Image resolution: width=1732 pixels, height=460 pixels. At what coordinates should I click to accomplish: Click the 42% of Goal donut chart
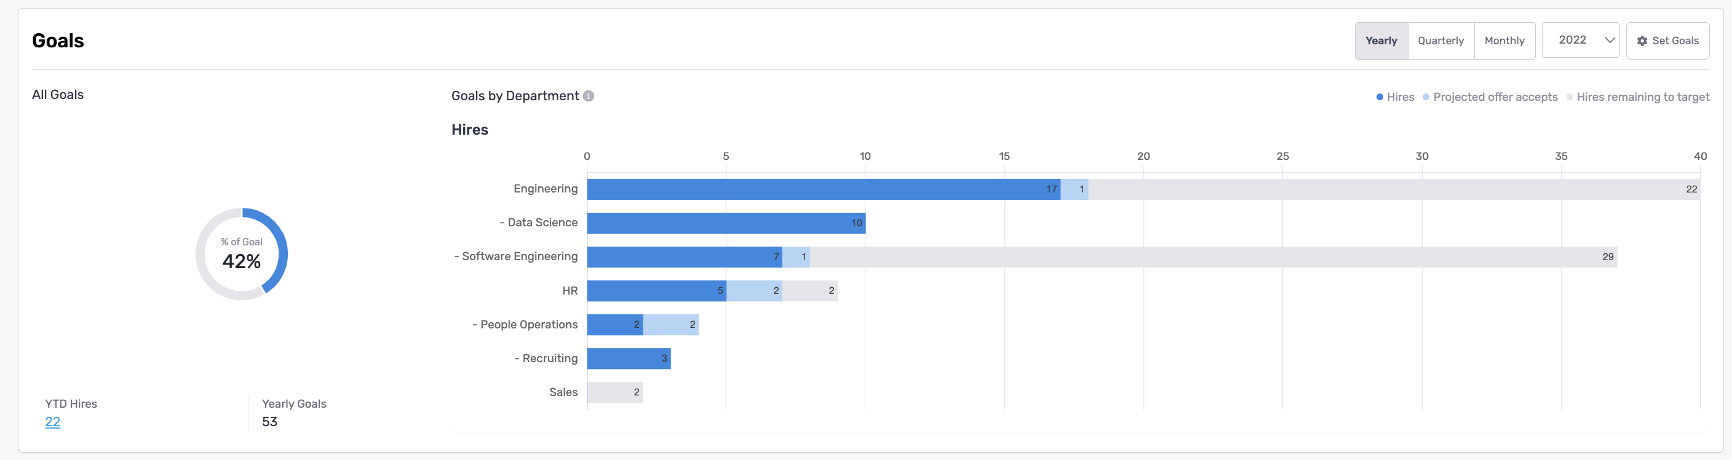tap(241, 254)
